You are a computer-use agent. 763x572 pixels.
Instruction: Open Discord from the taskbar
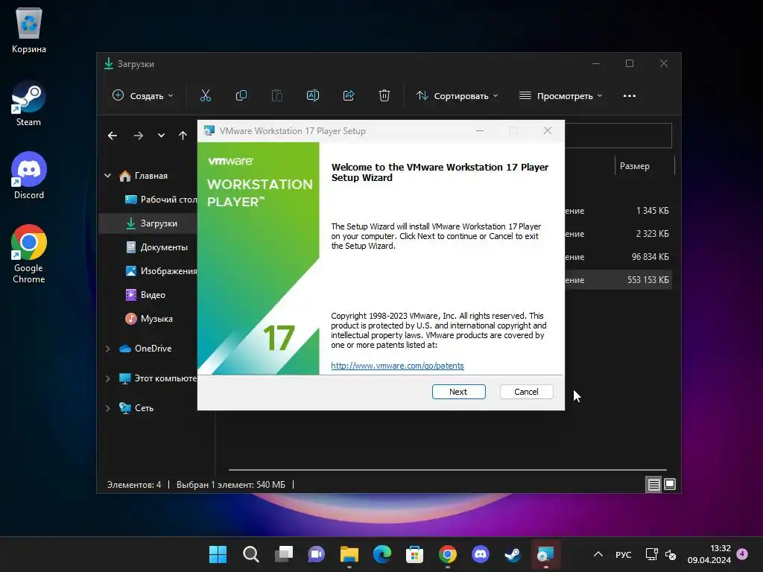point(481,554)
